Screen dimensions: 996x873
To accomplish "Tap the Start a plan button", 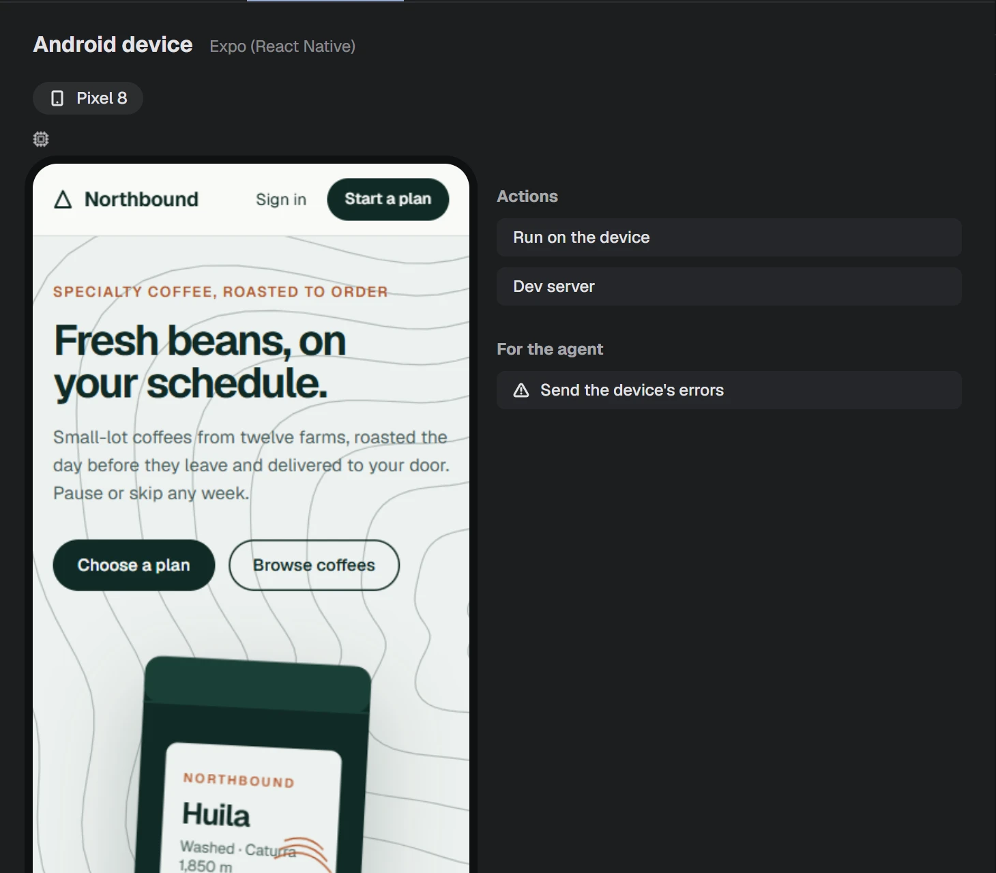I will [388, 199].
